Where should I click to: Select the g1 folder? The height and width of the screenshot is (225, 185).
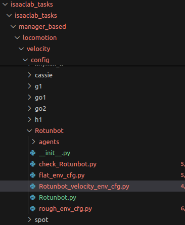[x=38, y=86]
